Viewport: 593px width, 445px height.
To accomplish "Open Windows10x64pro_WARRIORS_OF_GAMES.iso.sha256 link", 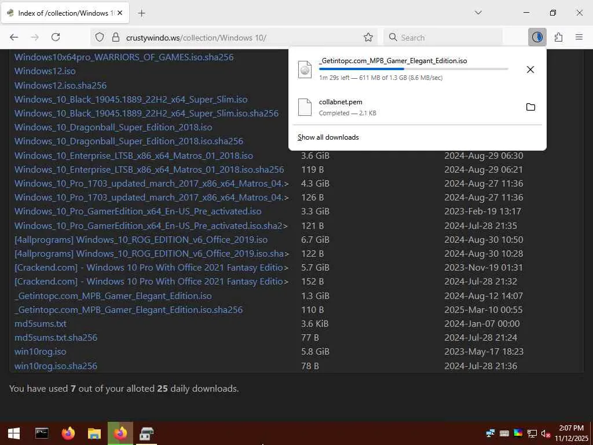I will click(124, 57).
